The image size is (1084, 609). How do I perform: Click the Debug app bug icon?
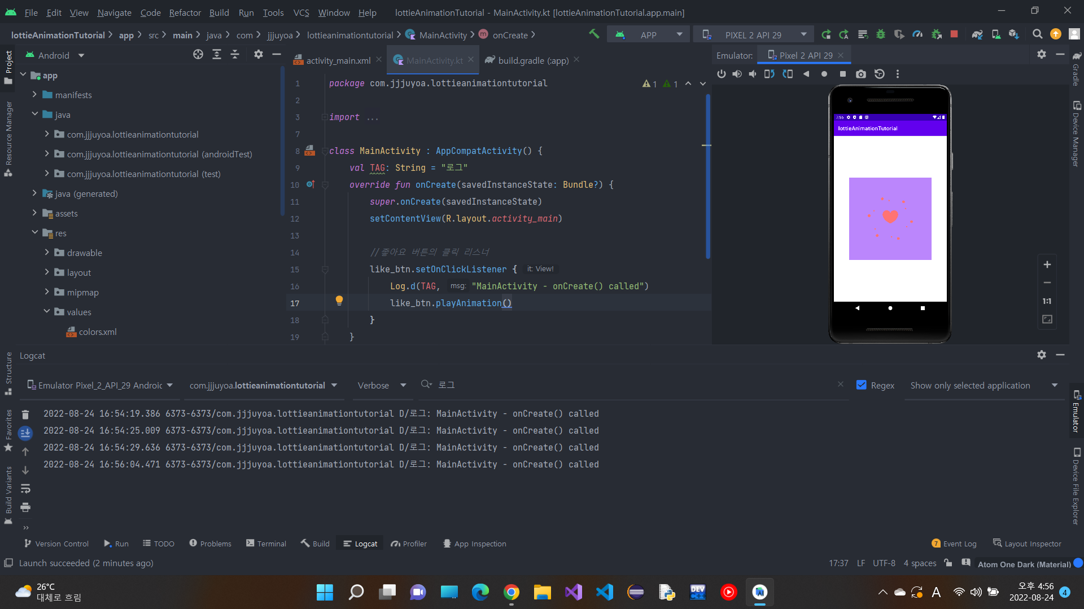click(881, 34)
